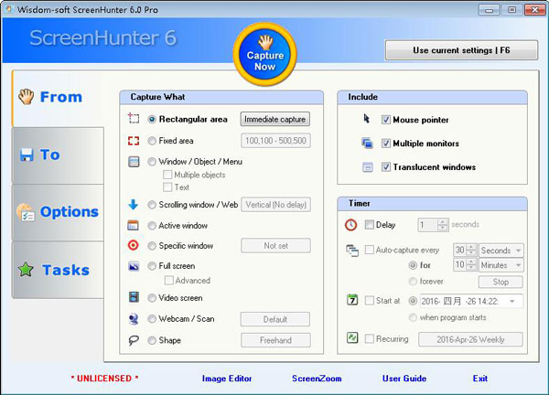
Task: Click the Window / Object / Menu icon
Action: coord(134,162)
